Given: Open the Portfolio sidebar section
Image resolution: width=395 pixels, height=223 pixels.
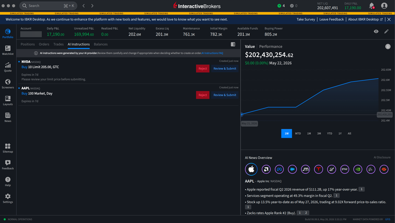Looking at the screenshot, I should pos(8,33).
